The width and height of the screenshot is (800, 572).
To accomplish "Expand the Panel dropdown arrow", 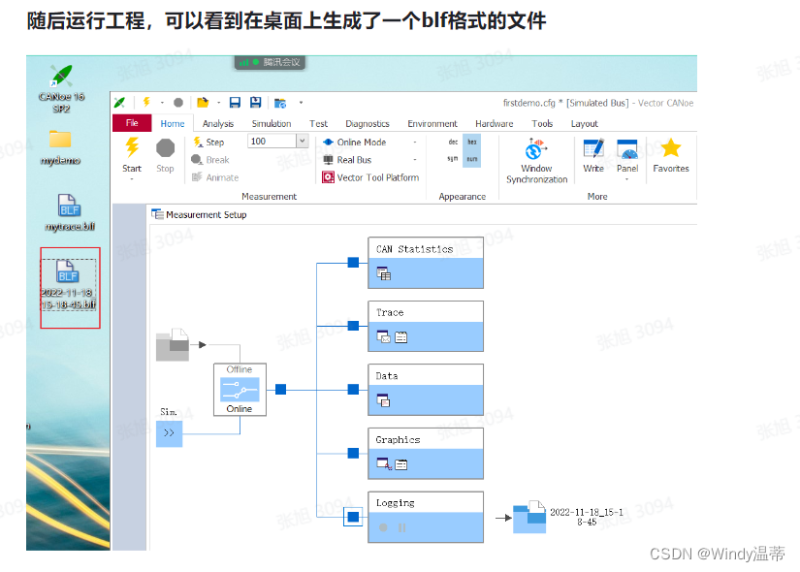I will coord(625,178).
